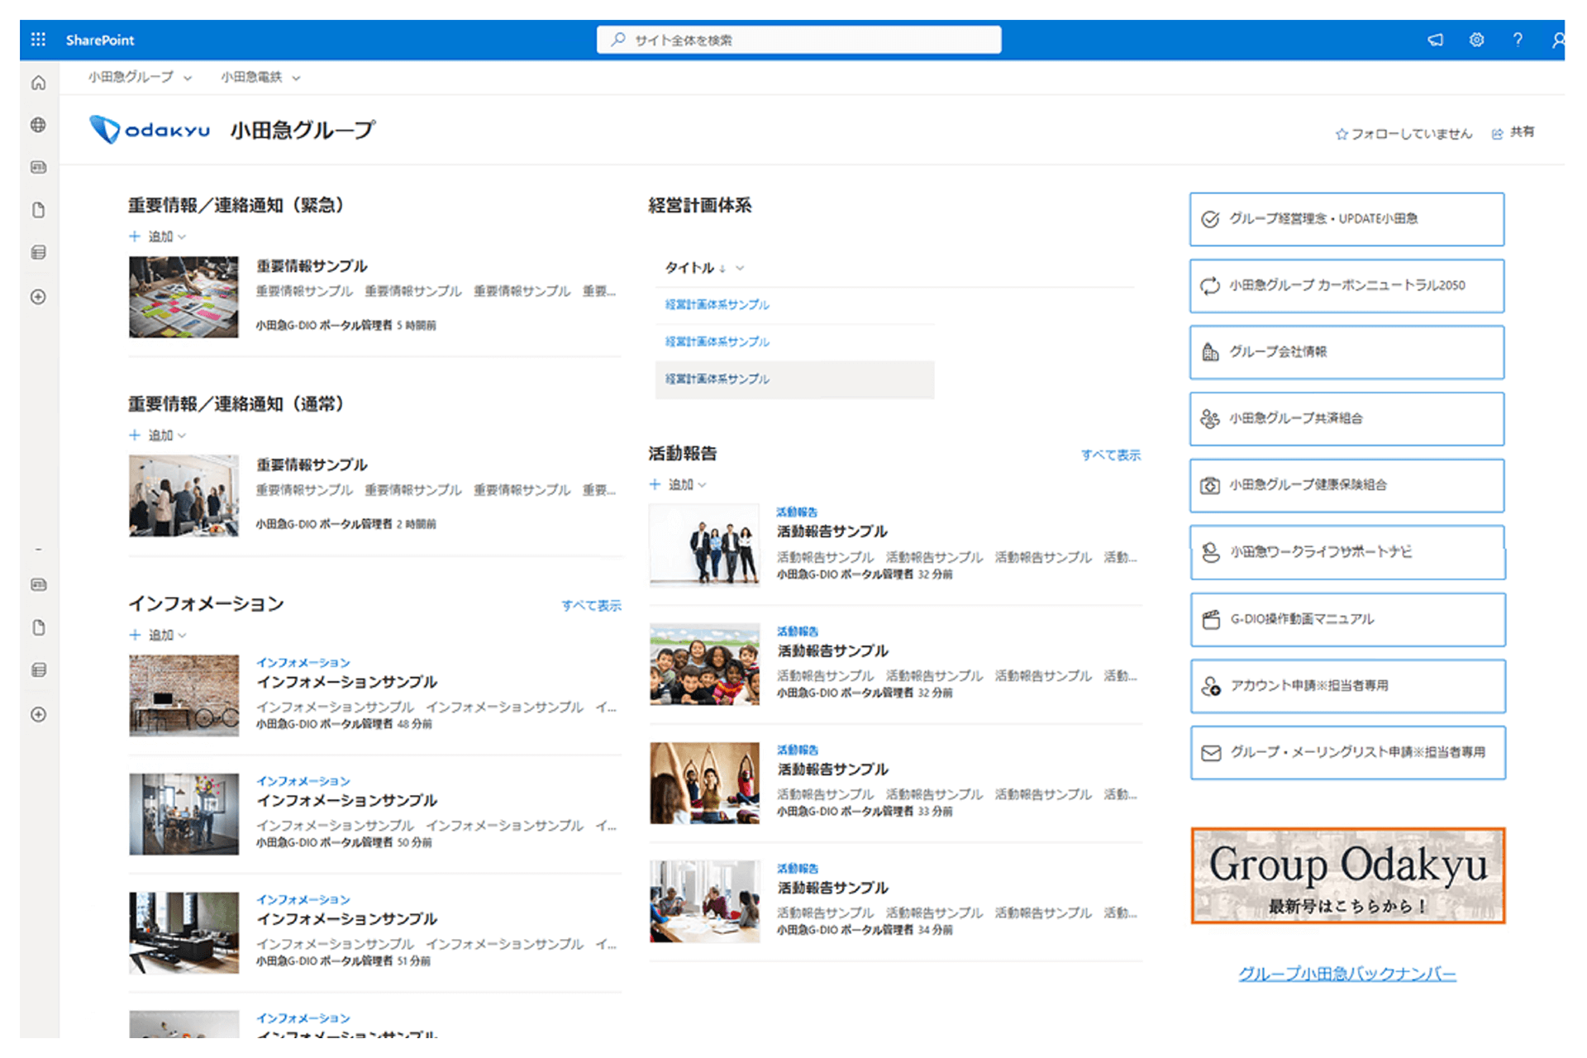
Task: Click the cycle icon on カーボンニュートラル2050 tile
Action: point(1210,286)
